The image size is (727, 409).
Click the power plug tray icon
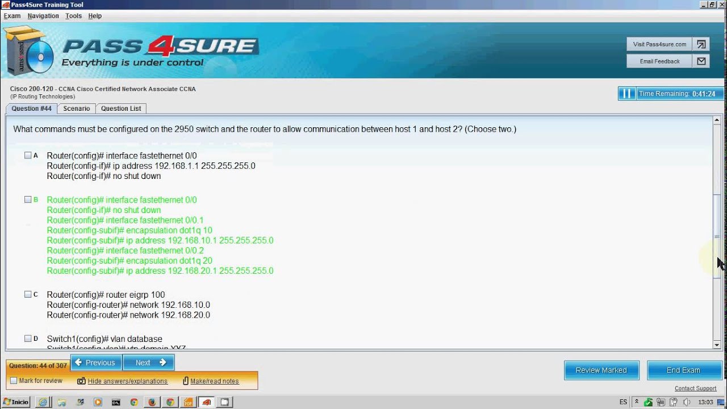click(674, 402)
